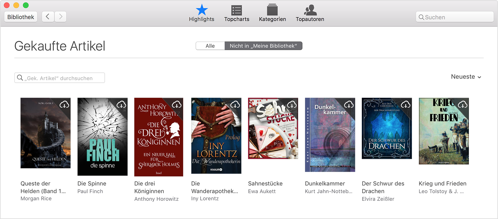The image size is (498, 219).
Task: Open the Dunkelkammer title link
Action: (x=325, y=184)
